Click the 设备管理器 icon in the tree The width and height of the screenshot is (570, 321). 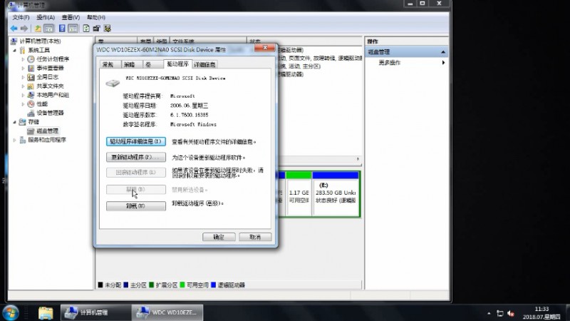pos(31,113)
